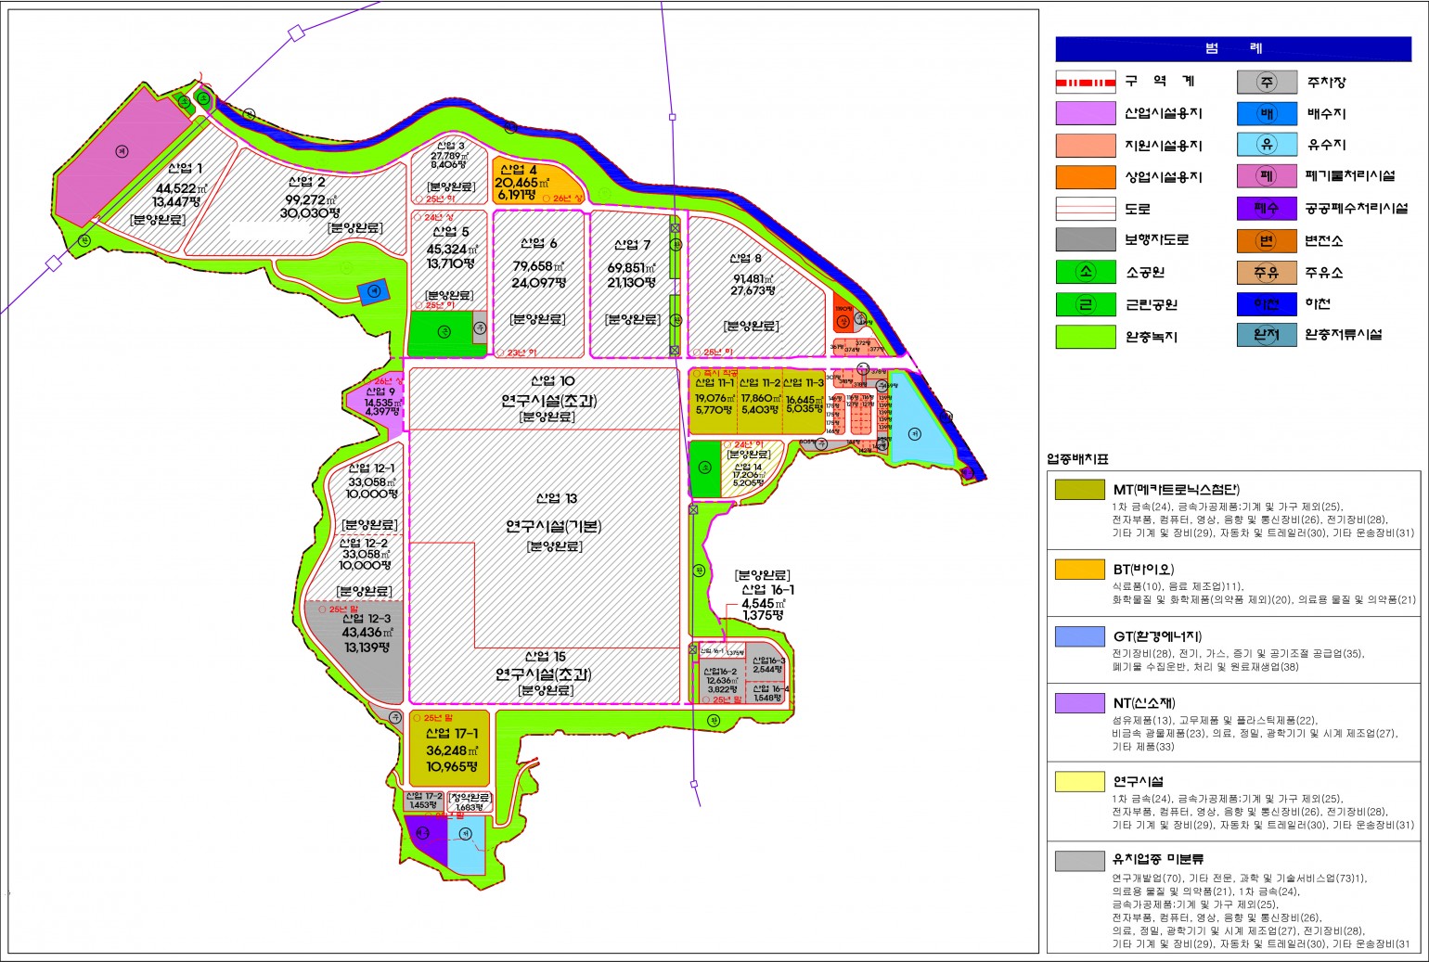
Task: Select the orange BT(바이오) color swatch
Action: (x=1079, y=570)
